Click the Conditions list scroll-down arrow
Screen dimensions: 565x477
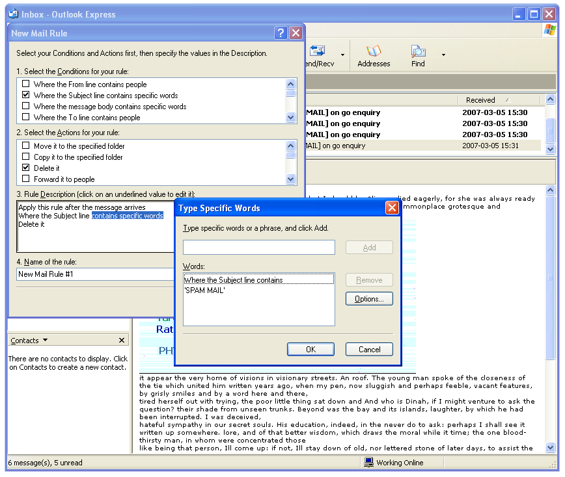(291, 117)
